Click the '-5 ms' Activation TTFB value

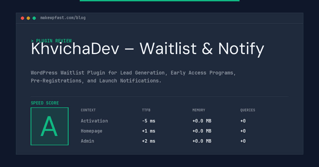coord(149,121)
